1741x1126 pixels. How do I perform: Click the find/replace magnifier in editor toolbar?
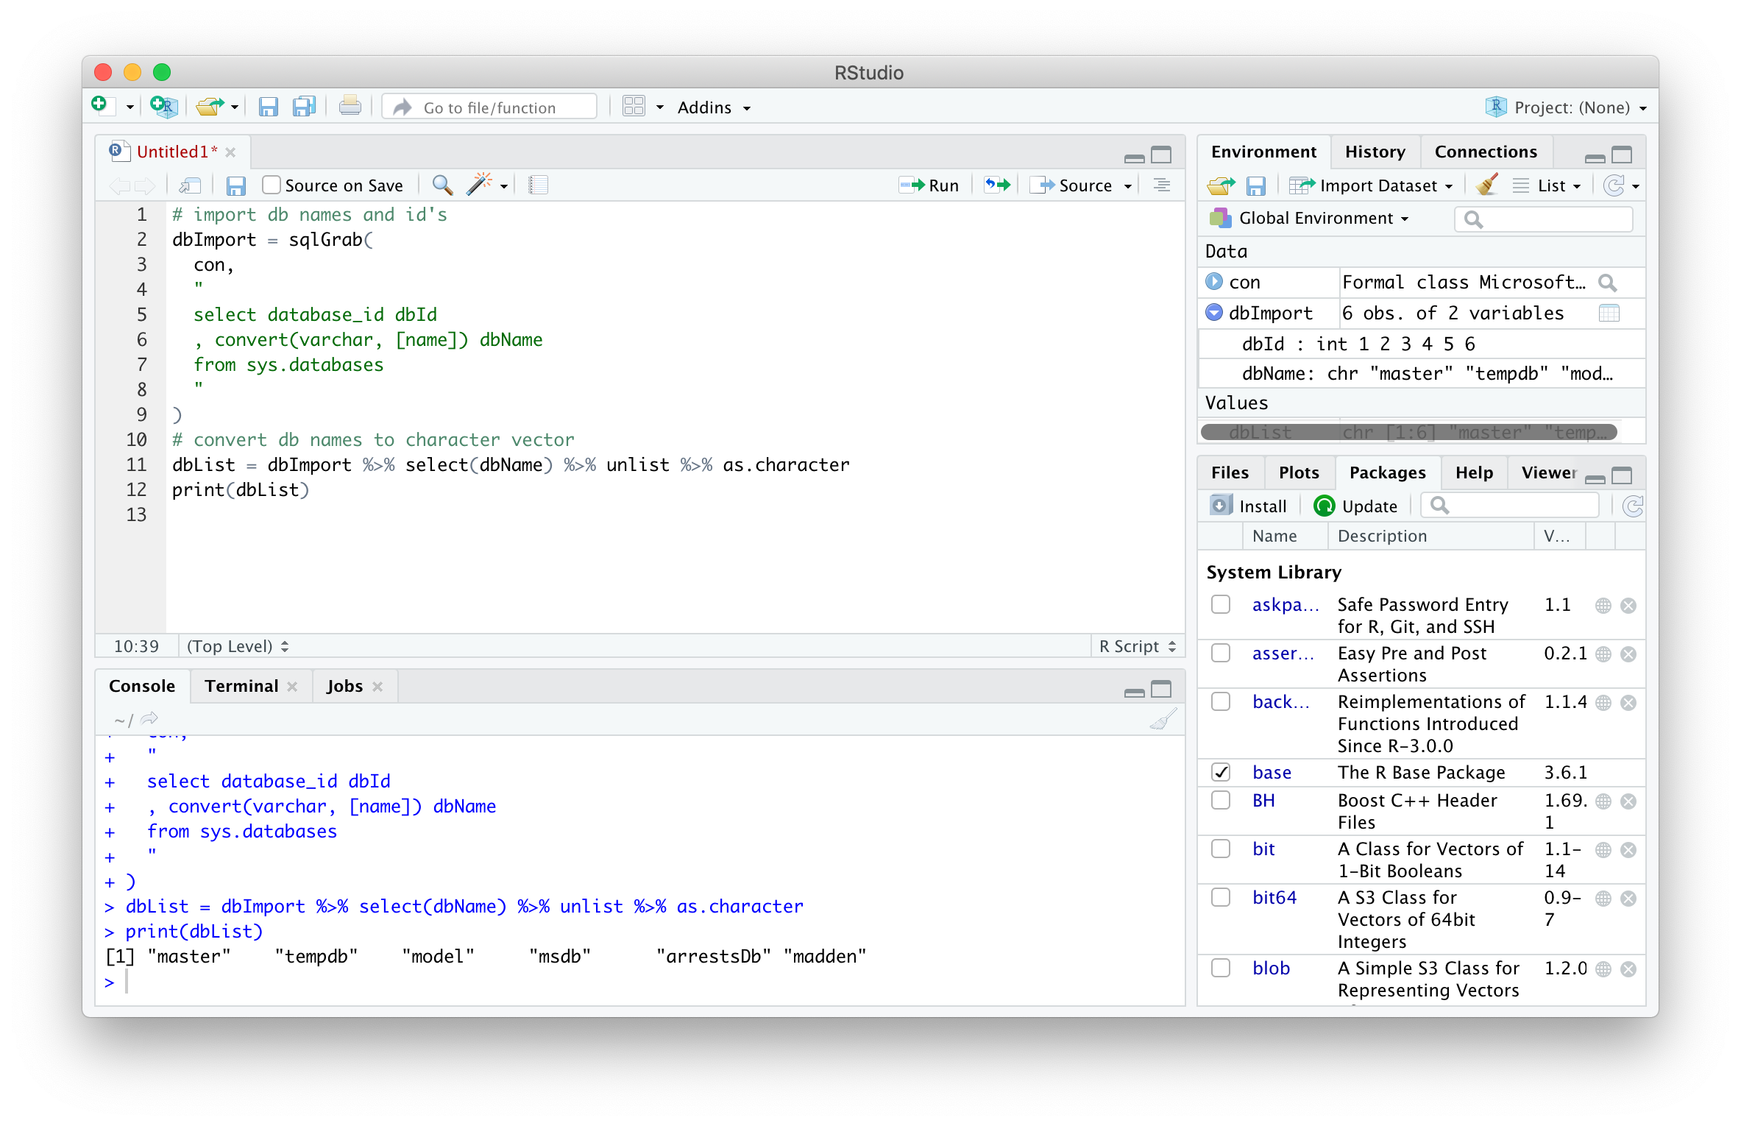(442, 185)
